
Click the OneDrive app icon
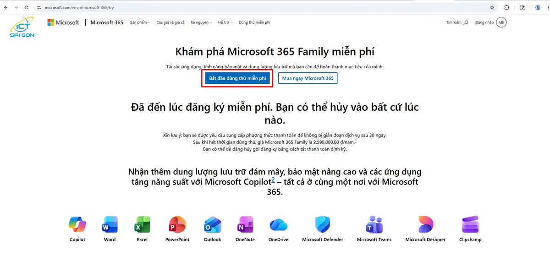click(278, 224)
